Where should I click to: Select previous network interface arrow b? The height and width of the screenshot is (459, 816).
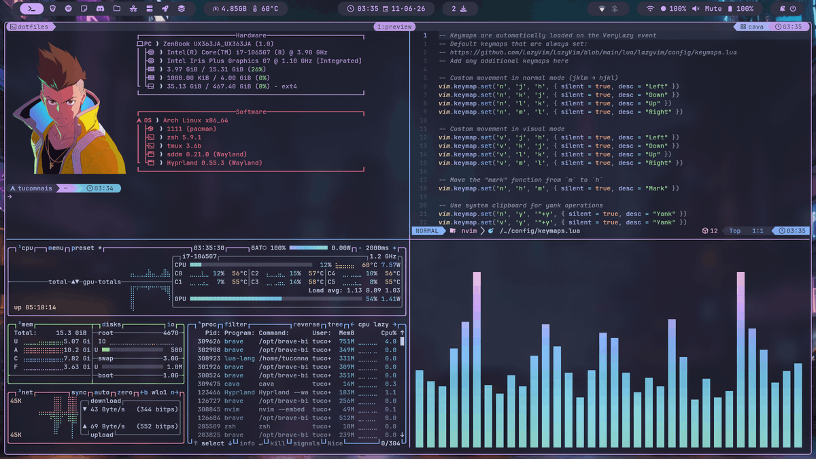(x=143, y=392)
